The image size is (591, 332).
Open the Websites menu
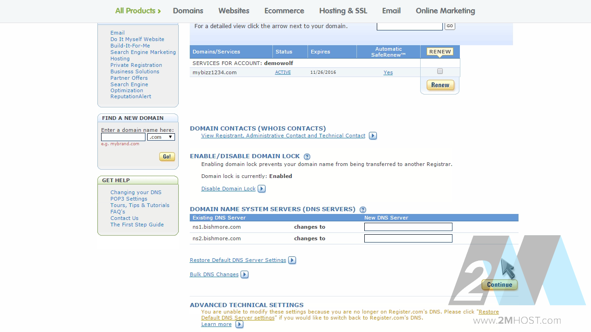click(234, 11)
